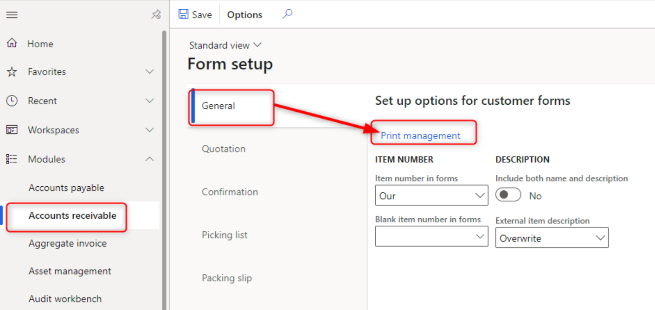
Task: Go to Home in navigation pane
Action: (x=40, y=44)
